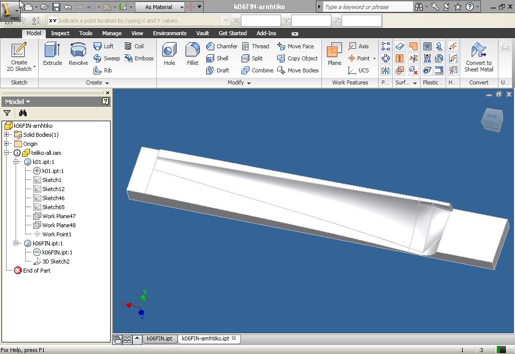The height and width of the screenshot is (354, 515).
Task: Apply the Chamfer tool
Action: click(x=222, y=46)
